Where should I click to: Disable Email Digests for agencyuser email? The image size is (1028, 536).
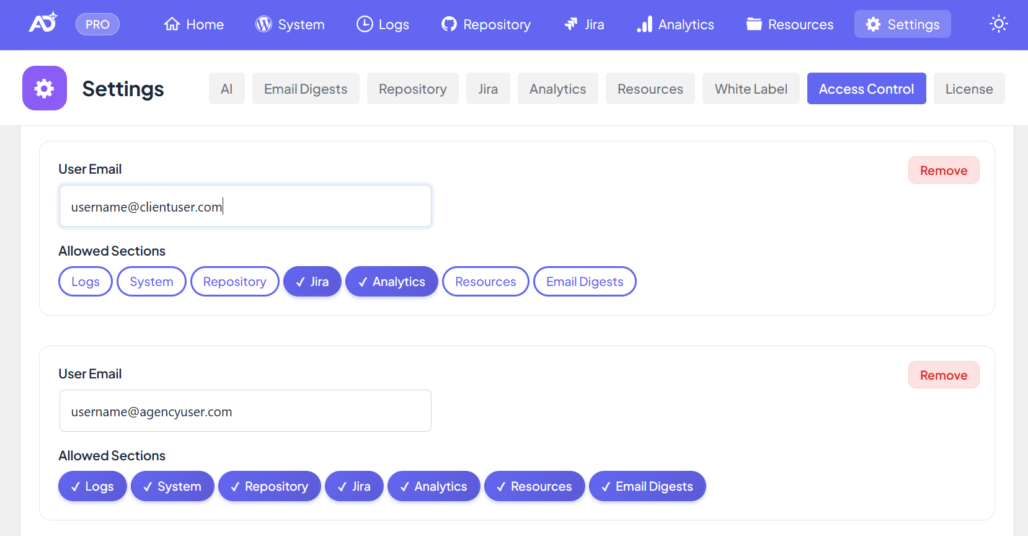(x=647, y=486)
